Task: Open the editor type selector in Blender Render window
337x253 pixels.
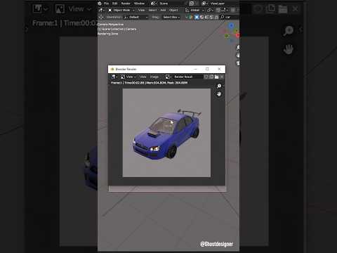Action: (x=114, y=77)
